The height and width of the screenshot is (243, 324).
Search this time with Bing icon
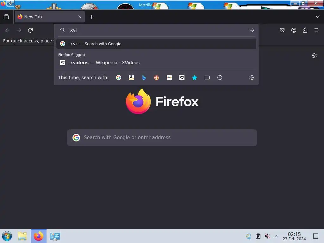tap(144, 78)
